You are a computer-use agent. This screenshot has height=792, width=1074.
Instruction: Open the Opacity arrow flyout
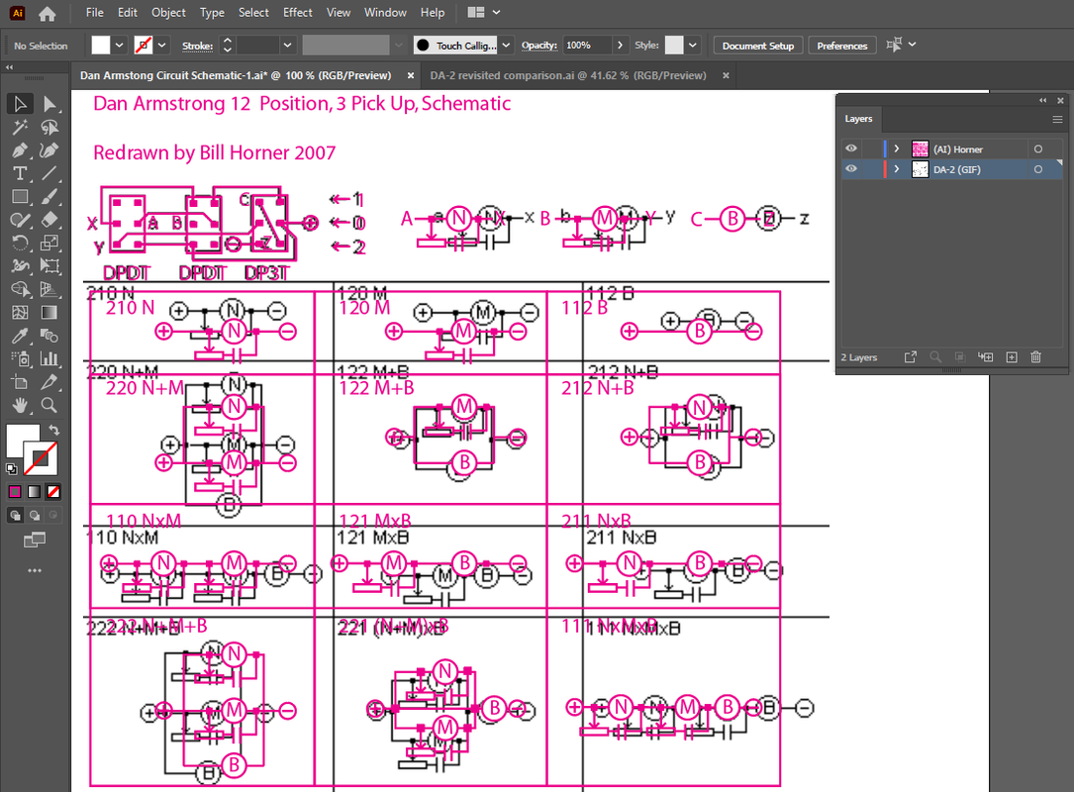click(x=620, y=46)
